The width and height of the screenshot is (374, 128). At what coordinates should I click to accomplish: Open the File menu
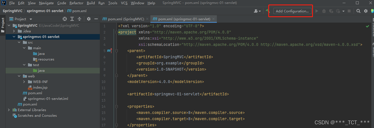point(12,3)
